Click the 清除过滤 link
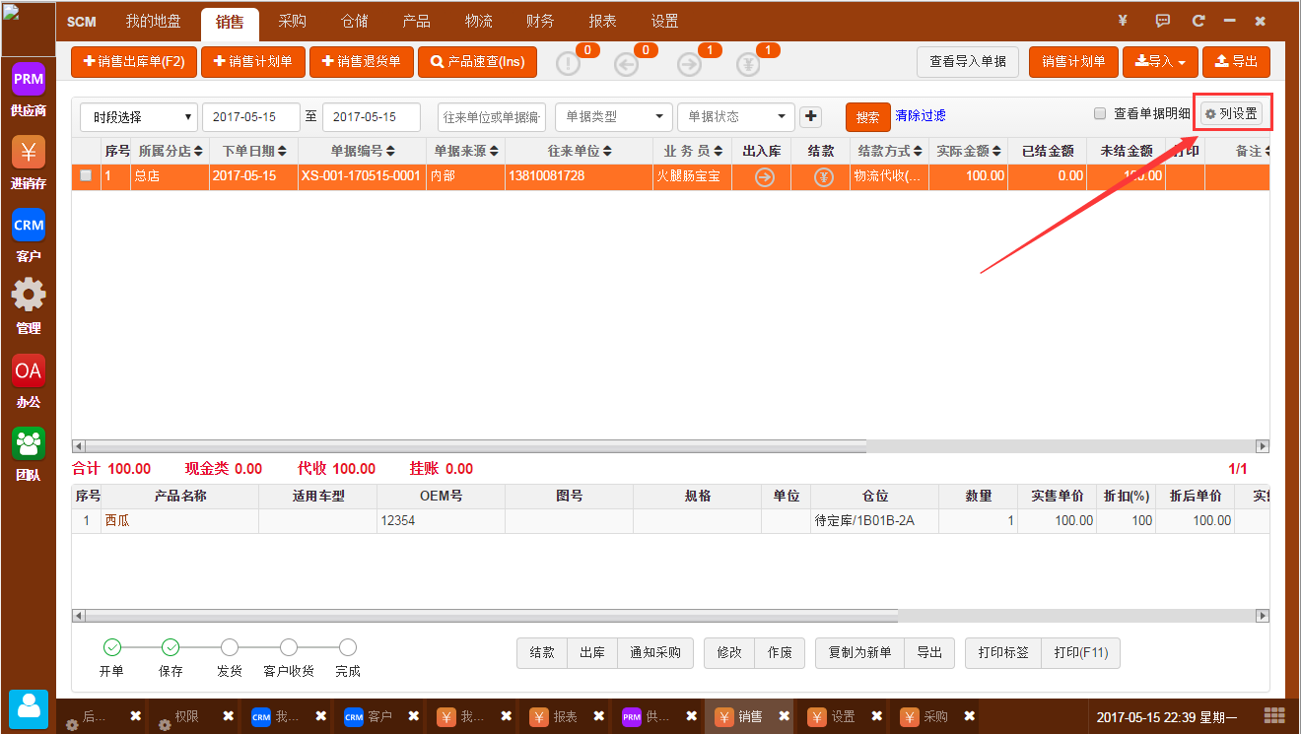This screenshot has height=734, width=1301. pyautogui.click(x=920, y=116)
